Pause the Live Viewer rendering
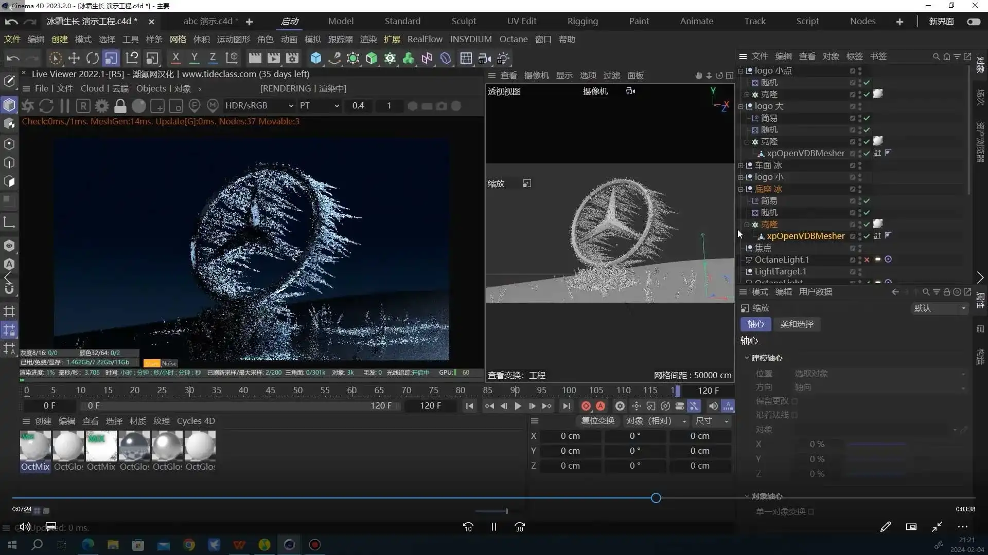Screen dimensions: 988x555 65,106
